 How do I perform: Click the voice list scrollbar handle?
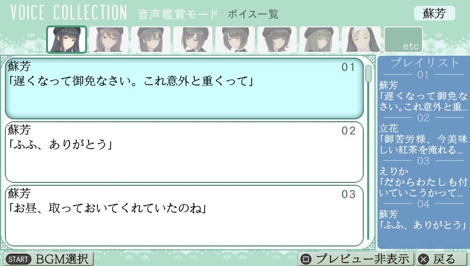[368, 73]
